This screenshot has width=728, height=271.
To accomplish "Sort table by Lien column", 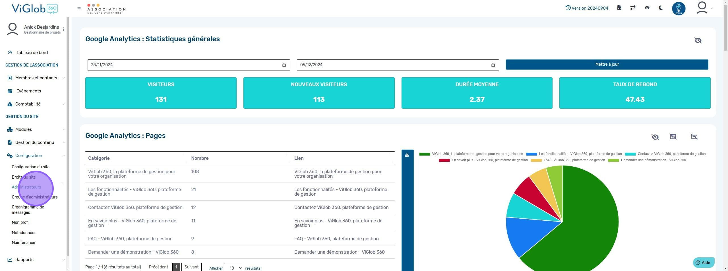I will [x=343, y=158].
